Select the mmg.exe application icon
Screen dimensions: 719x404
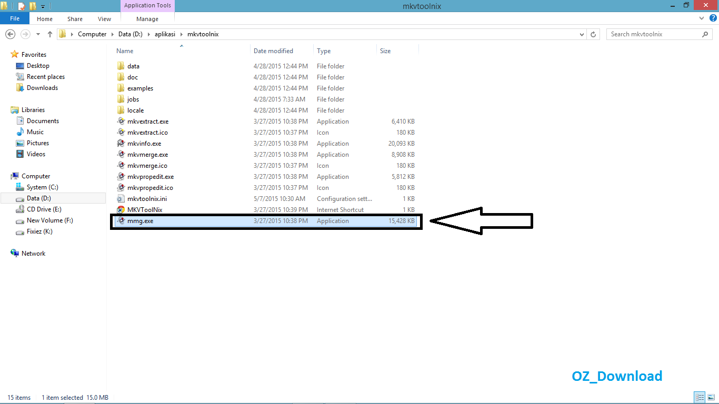tap(121, 221)
